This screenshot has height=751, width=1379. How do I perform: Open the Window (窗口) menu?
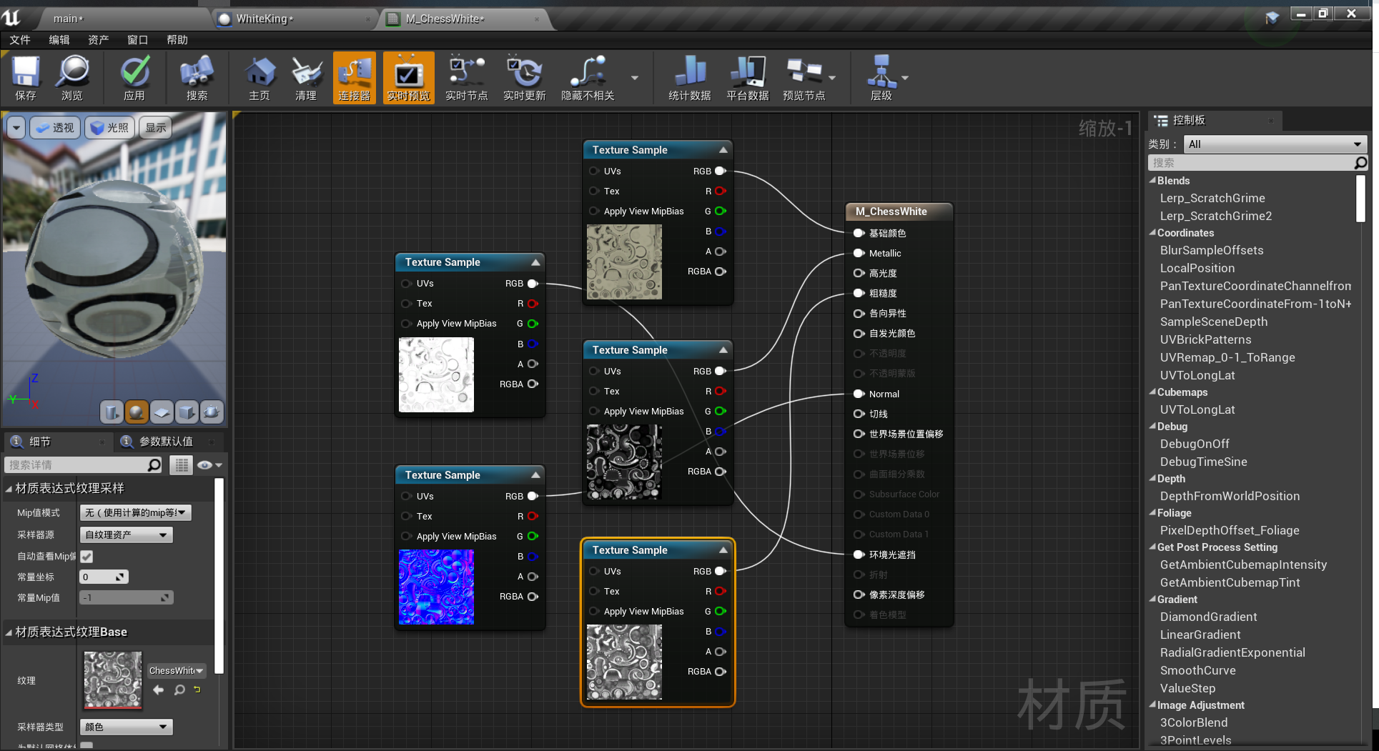pyautogui.click(x=137, y=40)
